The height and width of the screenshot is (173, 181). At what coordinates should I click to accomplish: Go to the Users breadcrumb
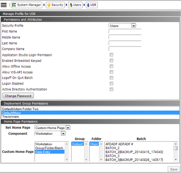(x=75, y=5)
